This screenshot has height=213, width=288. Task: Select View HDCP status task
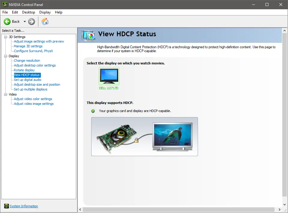tap(27, 75)
